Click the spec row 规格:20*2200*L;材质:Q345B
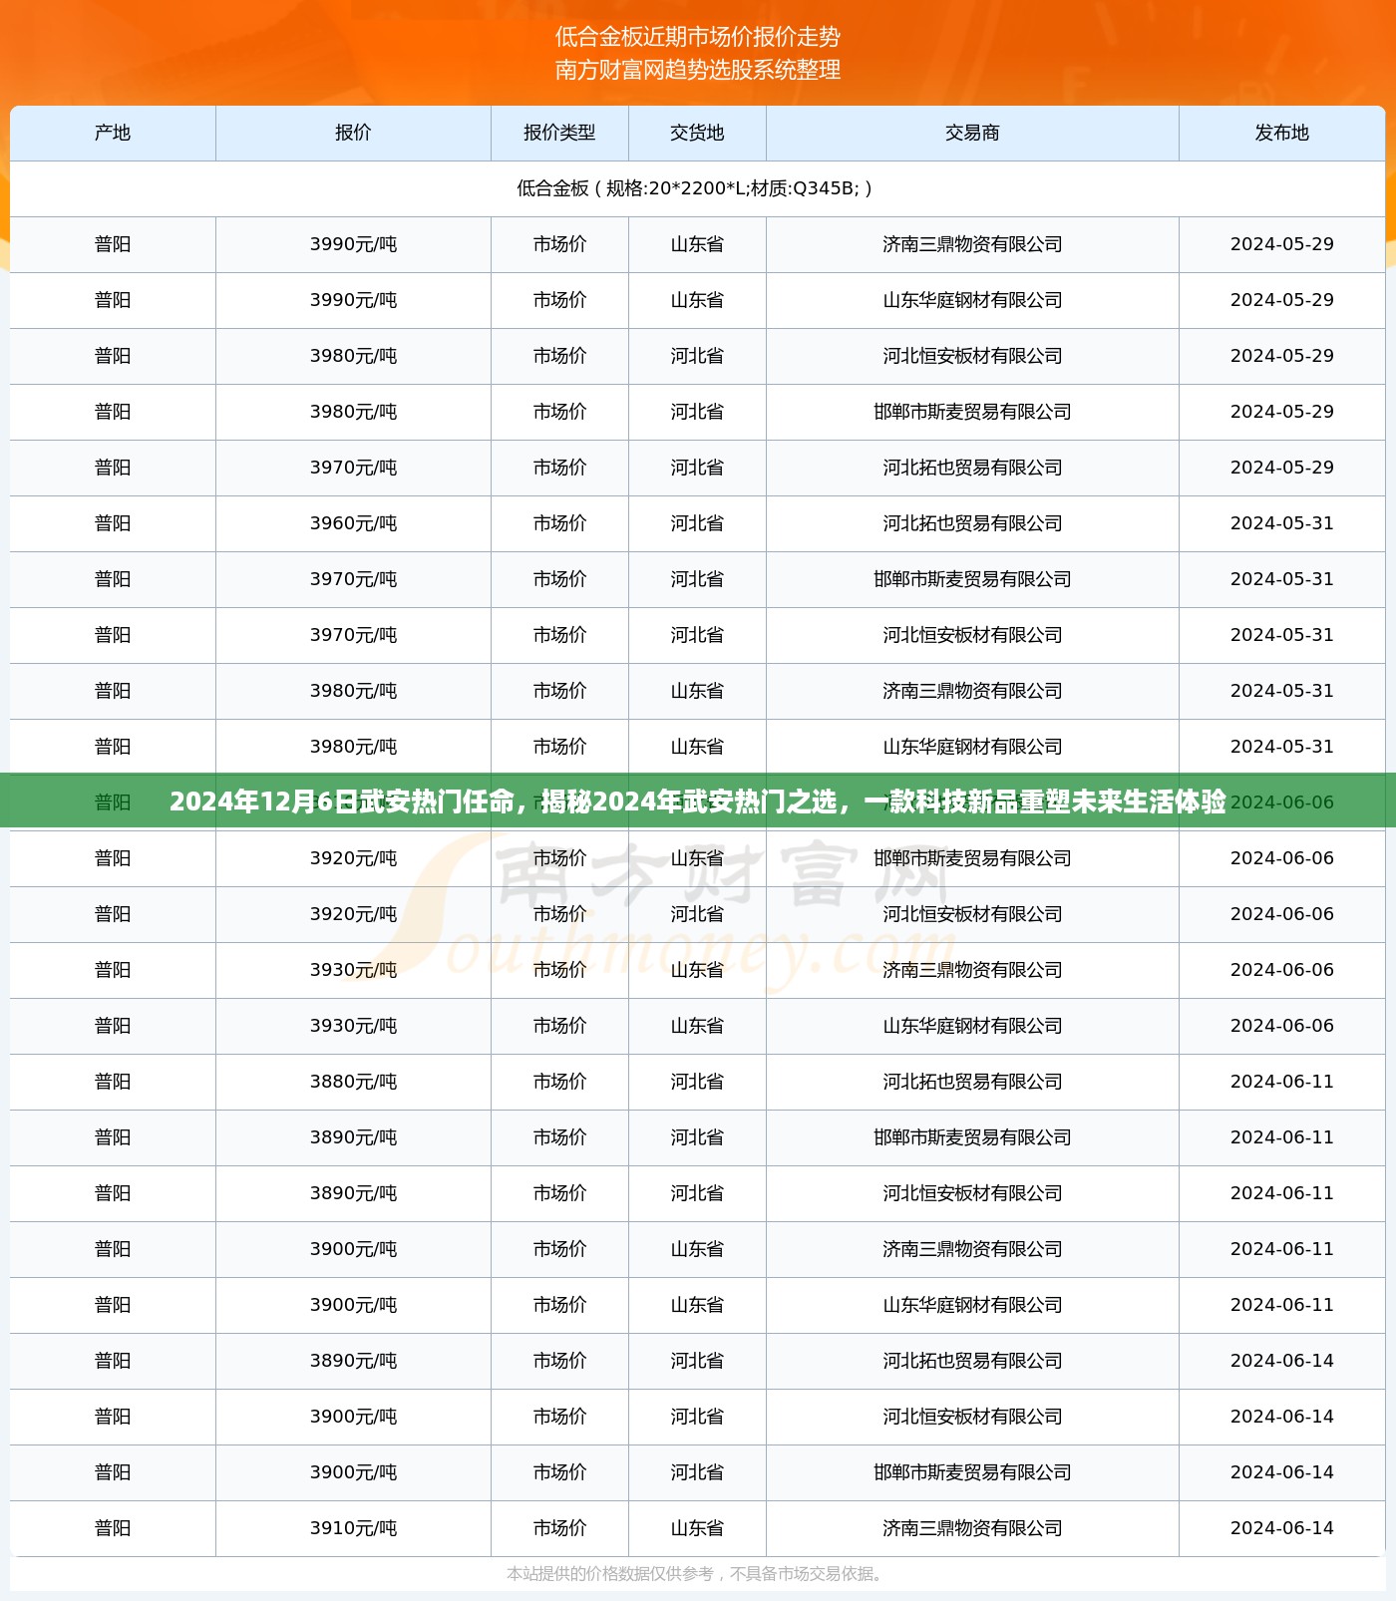 click(x=698, y=188)
